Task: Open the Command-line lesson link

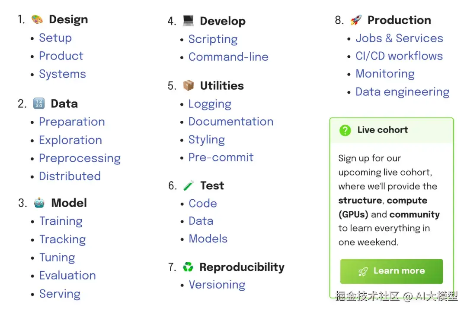Action: [228, 57]
